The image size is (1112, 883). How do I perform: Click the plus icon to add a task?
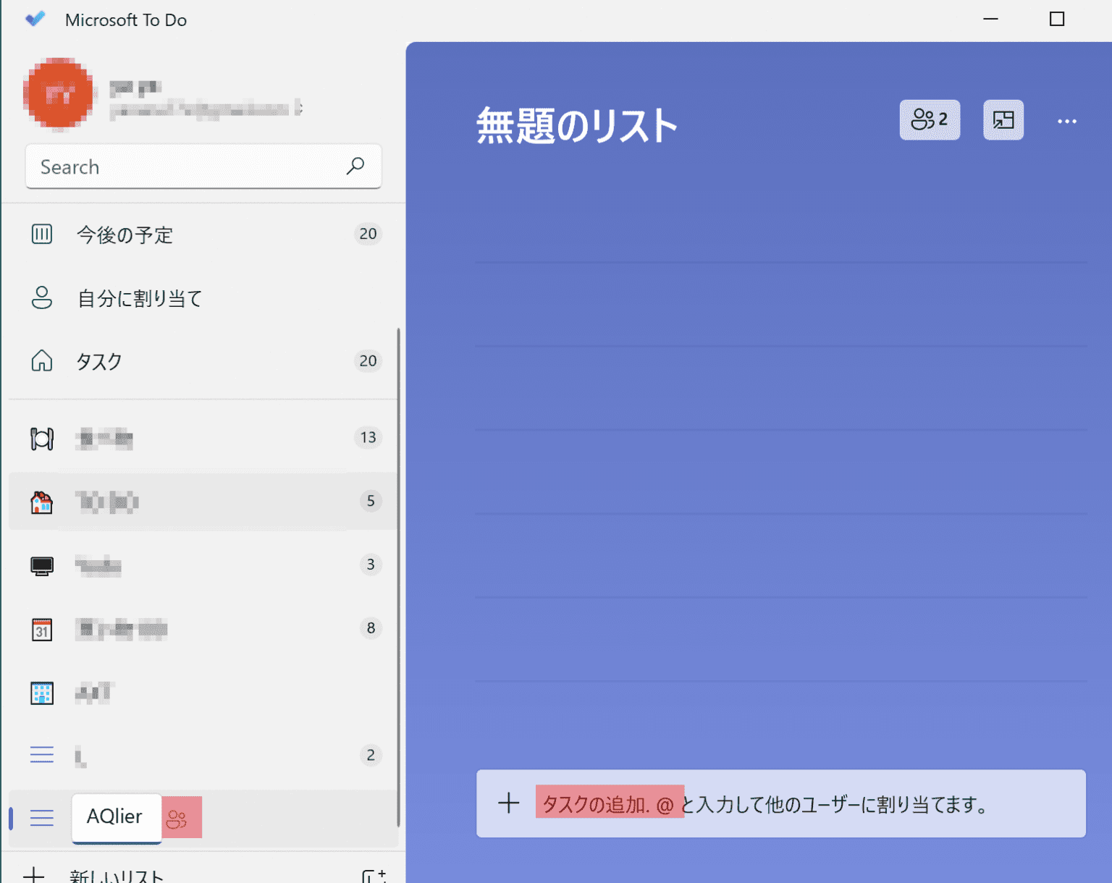click(509, 803)
